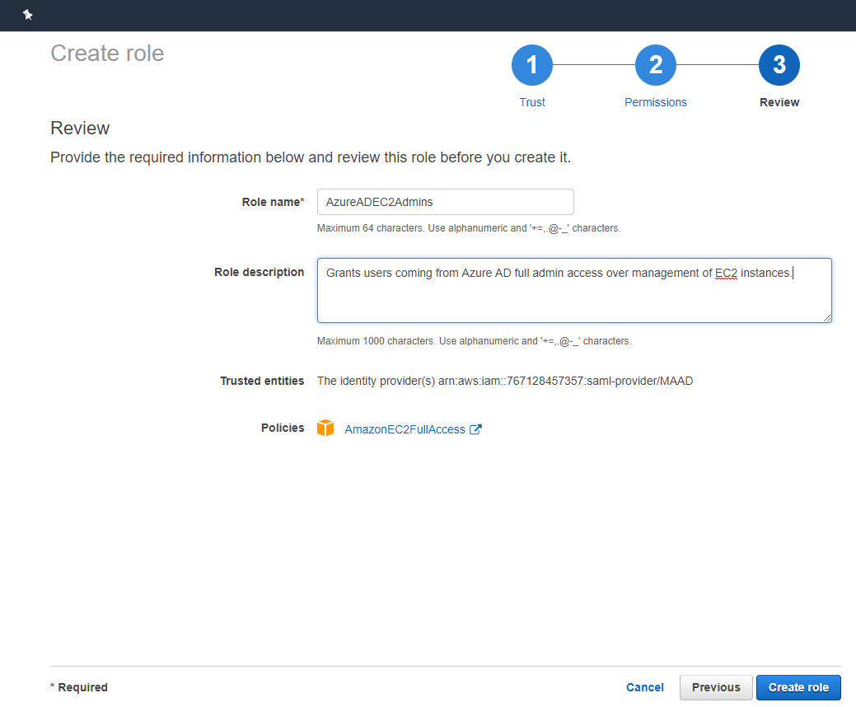
Task: Select the Review step label
Action: click(x=779, y=102)
